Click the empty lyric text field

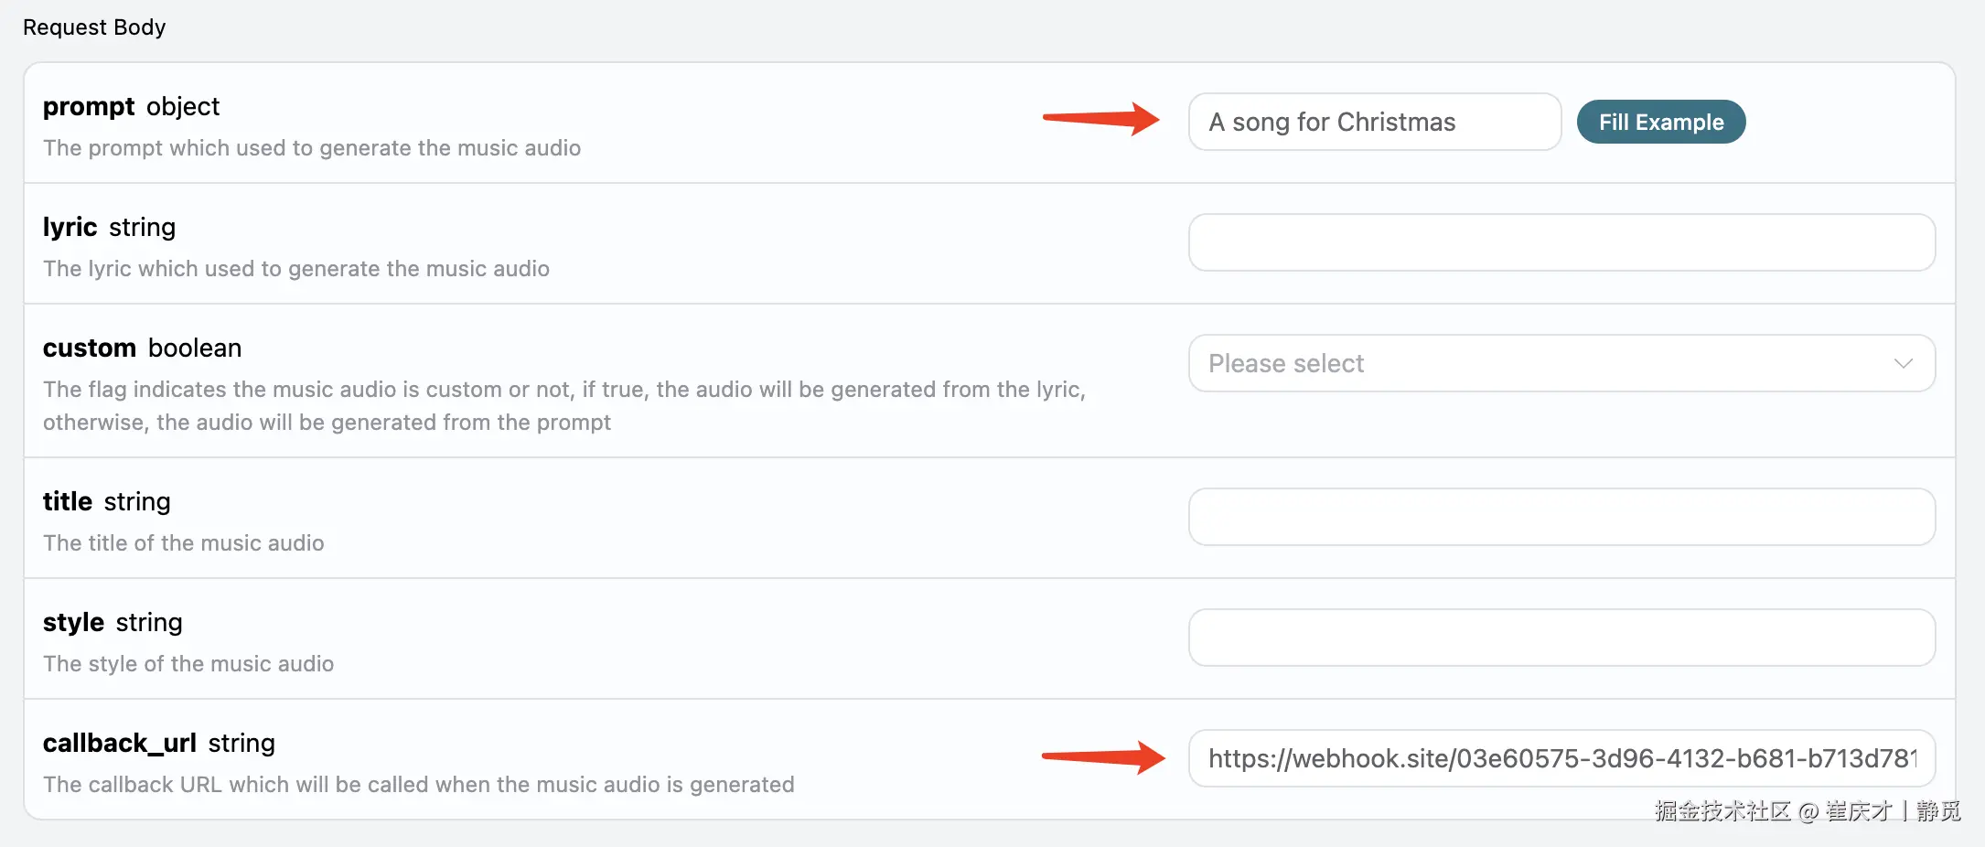(1561, 242)
